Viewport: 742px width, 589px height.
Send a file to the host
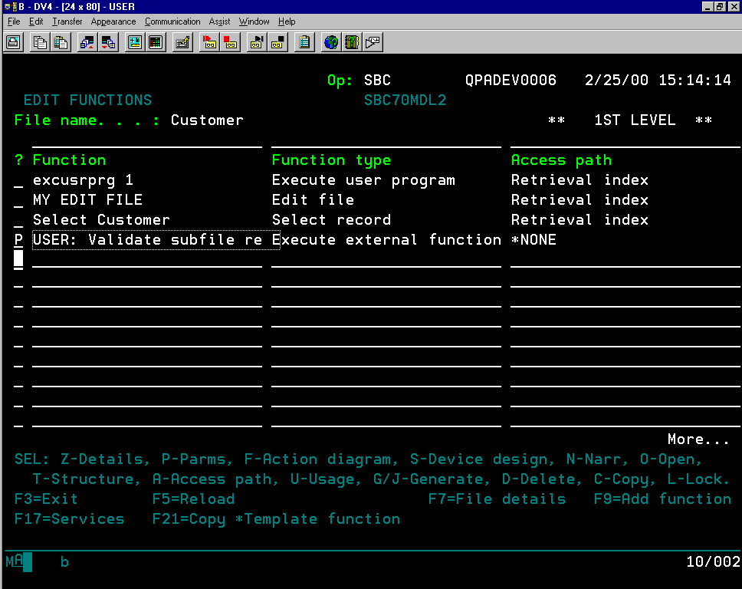tap(87, 42)
